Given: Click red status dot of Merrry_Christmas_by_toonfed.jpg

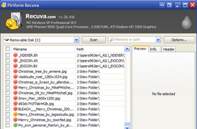Looking at the screenshot, I should [15, 120].
